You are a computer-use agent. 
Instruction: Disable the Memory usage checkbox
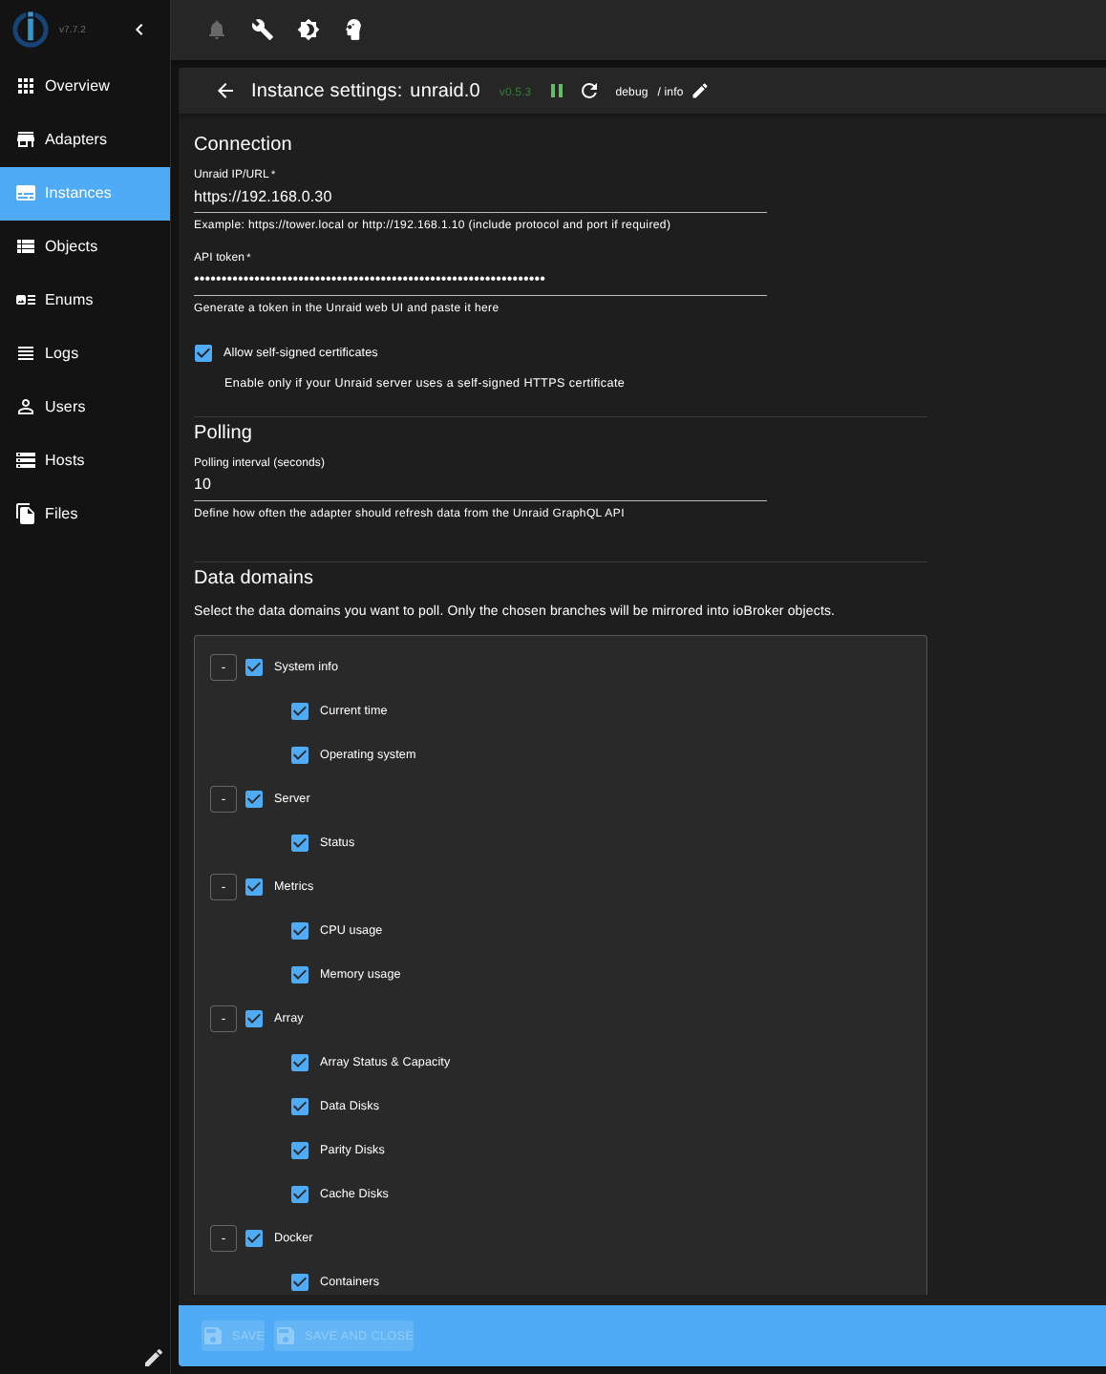300,975
